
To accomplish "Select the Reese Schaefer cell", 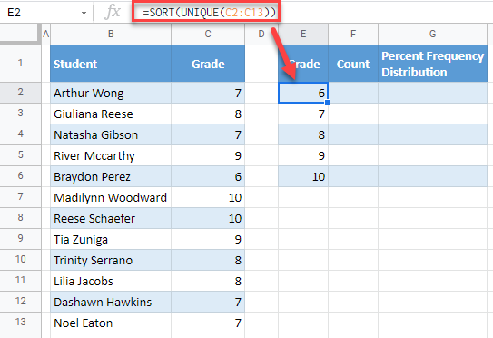I will 111,218.
